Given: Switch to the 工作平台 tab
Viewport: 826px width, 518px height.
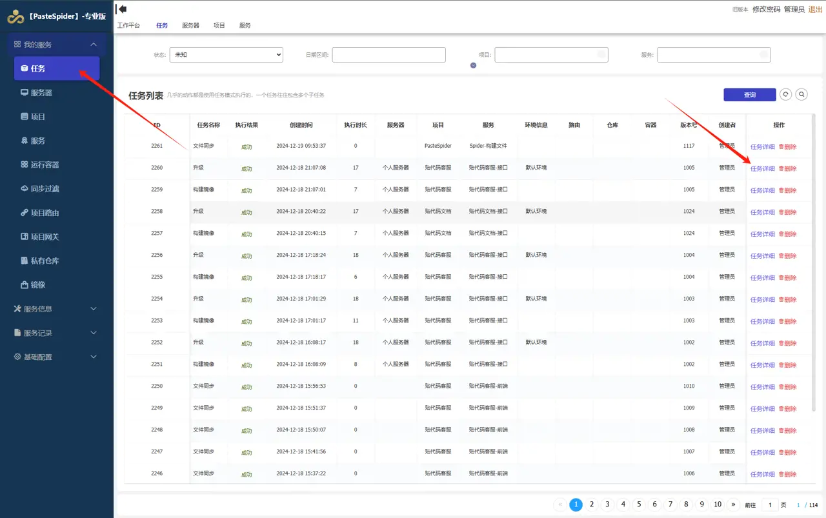Looking at the screenshot, I should coord(128,25).
